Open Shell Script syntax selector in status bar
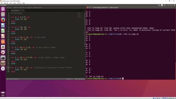 tap(79, 79)
